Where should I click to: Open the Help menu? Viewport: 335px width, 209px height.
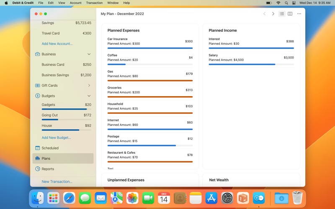point(126,3)
